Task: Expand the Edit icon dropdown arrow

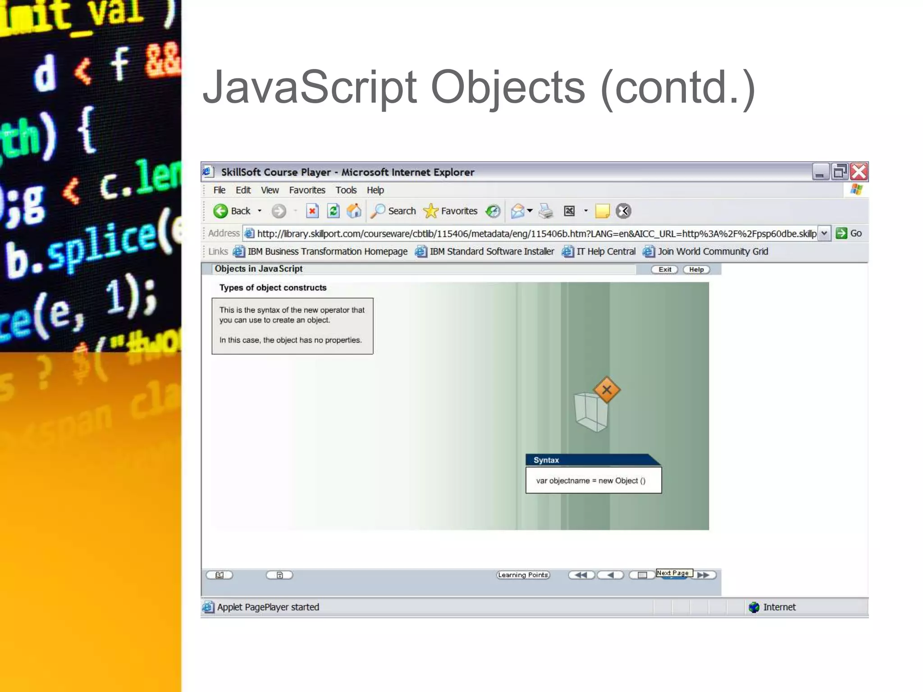Action: (x=586, y=210)
